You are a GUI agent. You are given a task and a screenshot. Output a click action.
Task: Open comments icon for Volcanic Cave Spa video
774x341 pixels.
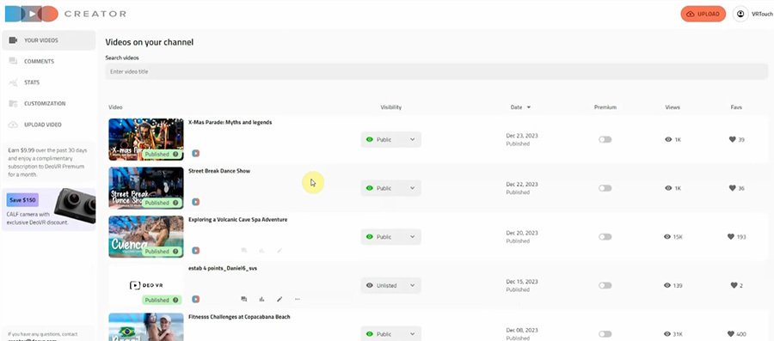pos(244,250)
